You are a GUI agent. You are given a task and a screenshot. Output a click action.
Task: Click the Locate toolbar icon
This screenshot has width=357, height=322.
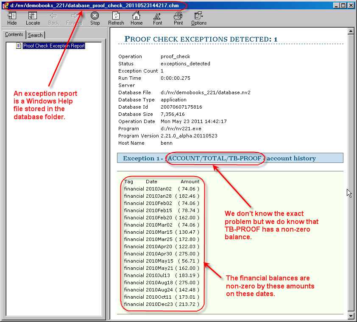point(33,18)
